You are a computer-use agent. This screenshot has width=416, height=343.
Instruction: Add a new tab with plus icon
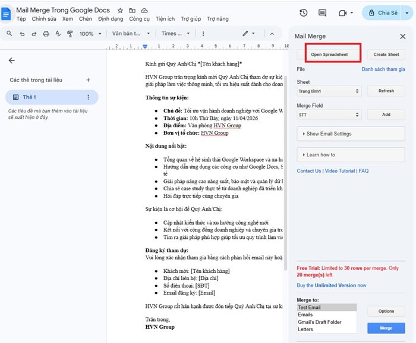coord(89,80)
